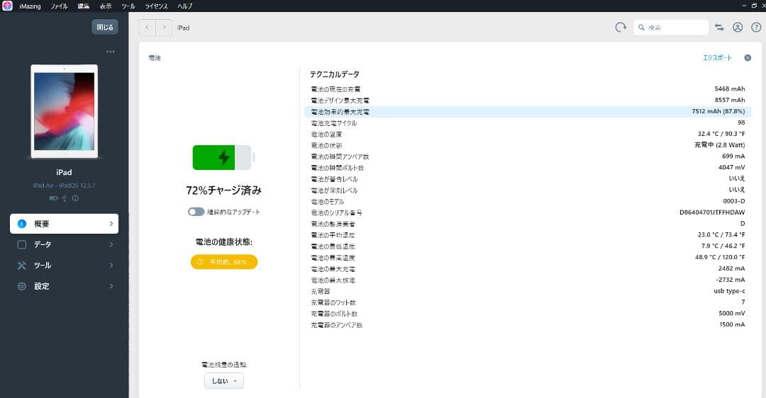The height and width of the screenshot is (398, 766).
Task: Click the 2482 mA value
Action: 732,268
